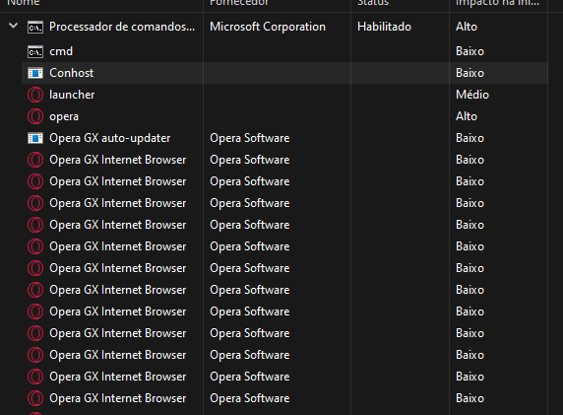Collapse the Processador de comandos group
This screenshot has height=415, width=563.
[x=13, y=26]
